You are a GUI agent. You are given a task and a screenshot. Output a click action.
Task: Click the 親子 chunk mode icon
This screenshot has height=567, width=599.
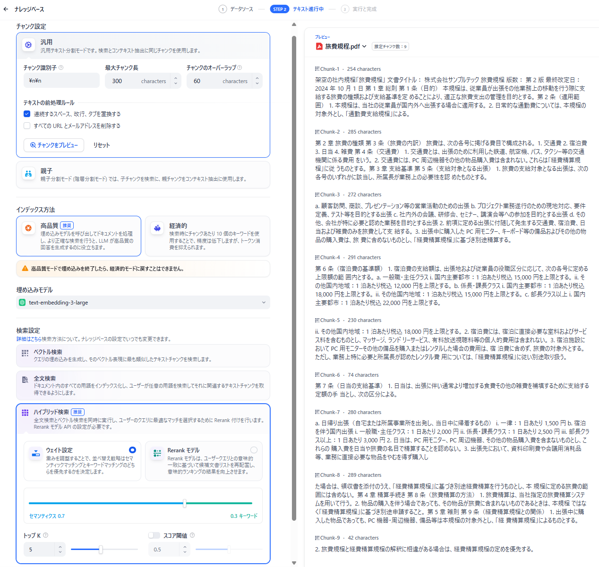[28, 174]
